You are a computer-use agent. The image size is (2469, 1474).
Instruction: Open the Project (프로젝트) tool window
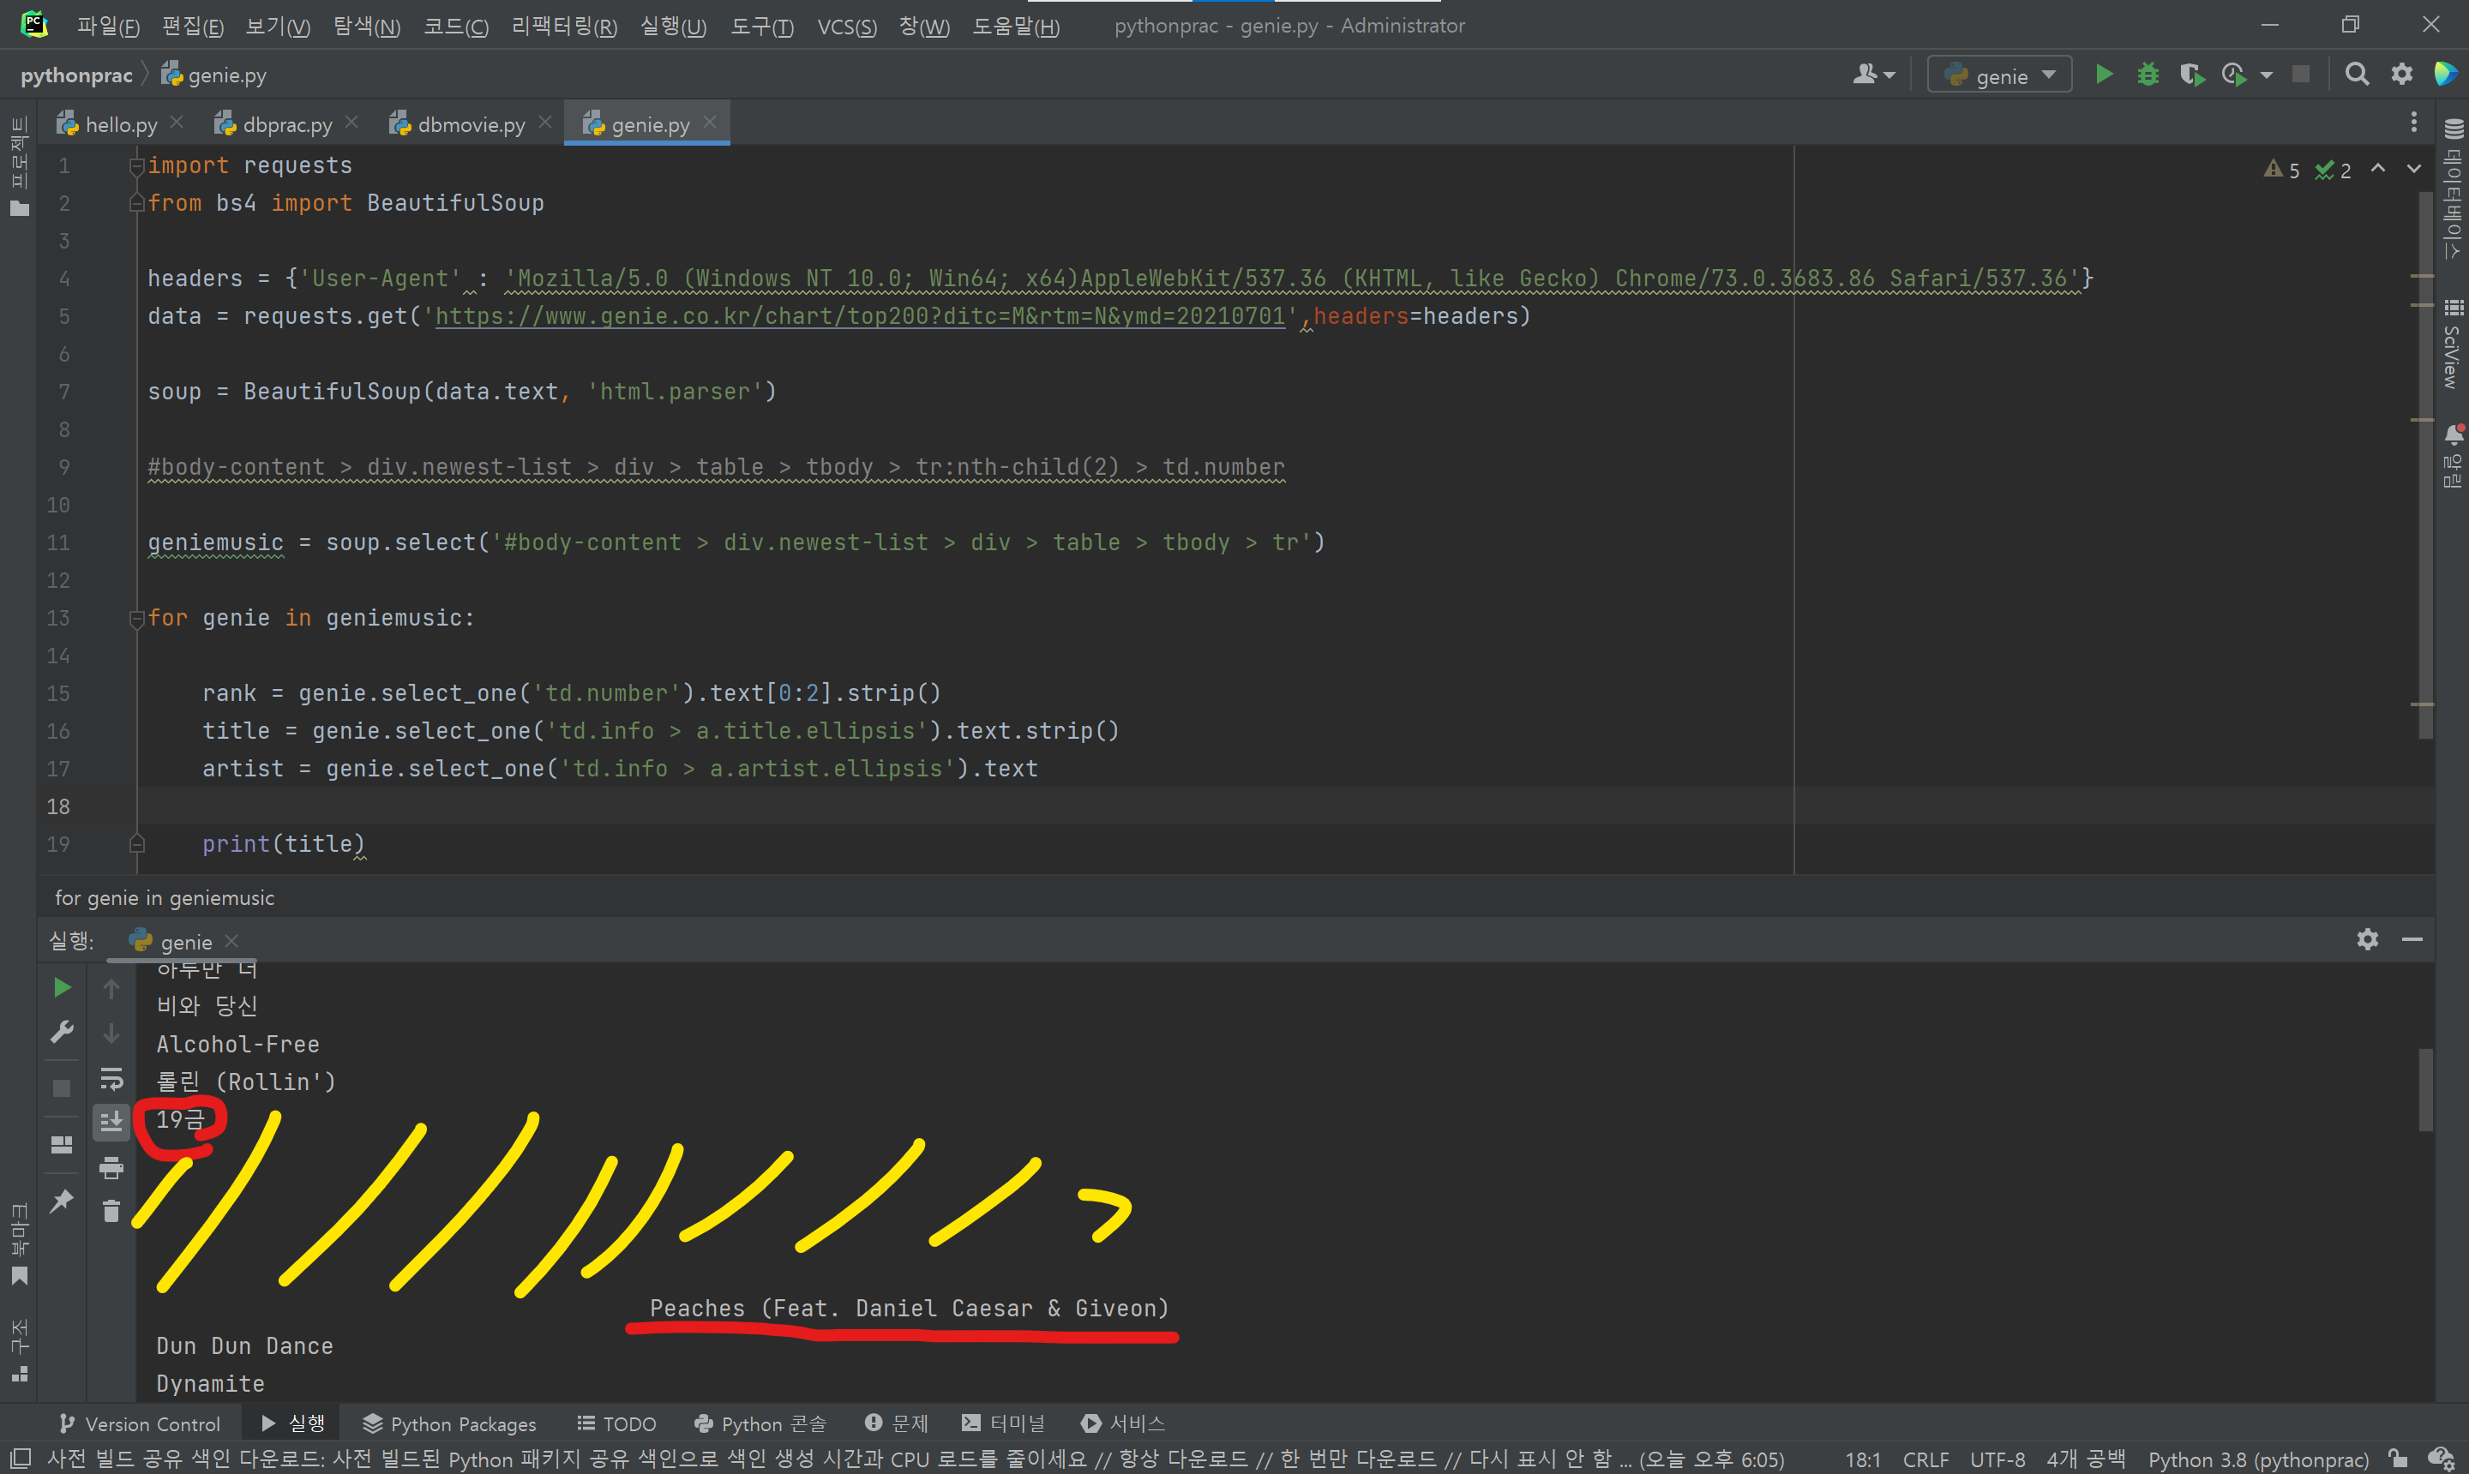coord(19,165)
